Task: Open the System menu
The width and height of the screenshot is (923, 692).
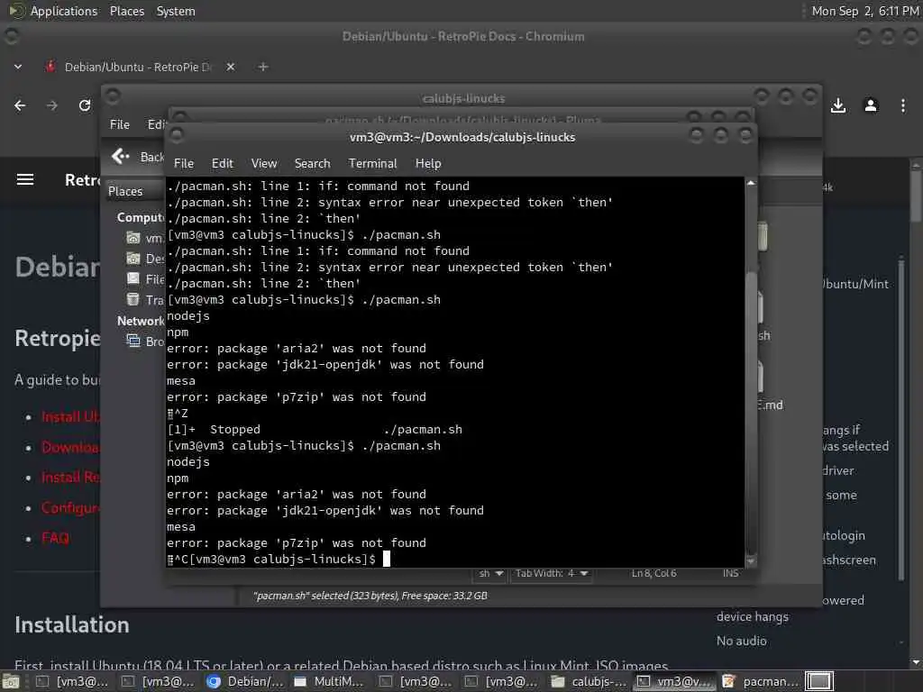Action: 176,11
